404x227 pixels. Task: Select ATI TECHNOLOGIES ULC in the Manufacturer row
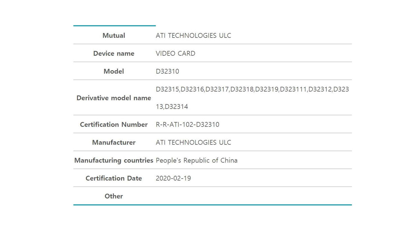point(193,143)
